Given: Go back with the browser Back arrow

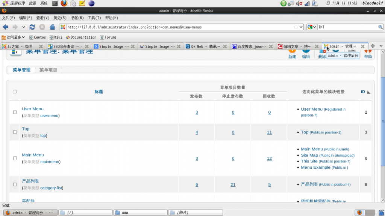Looking at the screenshot, I should click(5, 27).
